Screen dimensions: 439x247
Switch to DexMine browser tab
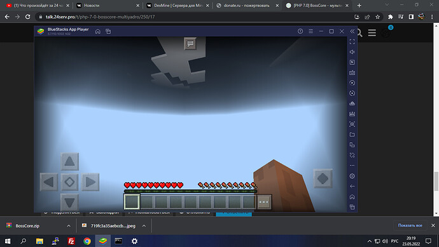(x=178, y=5)
